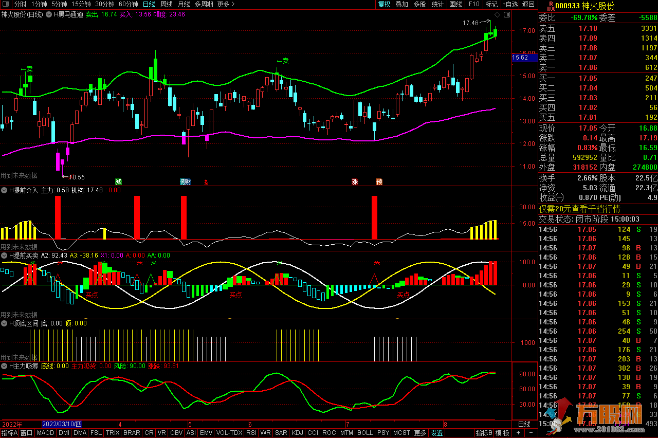The height and width of the screenshot is (438, 658).
Task: Click the 买一 17.05 order row
Action: [x=598, y=78]
